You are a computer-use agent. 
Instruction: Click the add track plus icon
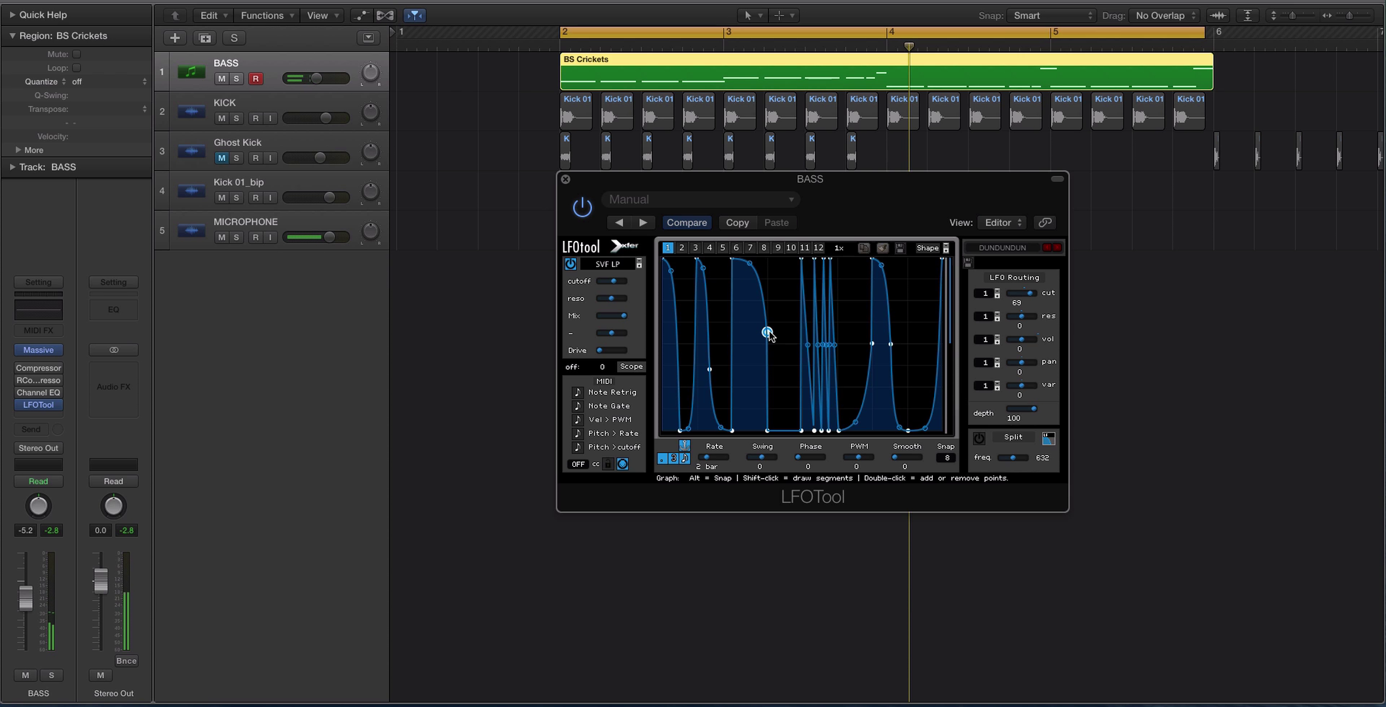point(175,38)
